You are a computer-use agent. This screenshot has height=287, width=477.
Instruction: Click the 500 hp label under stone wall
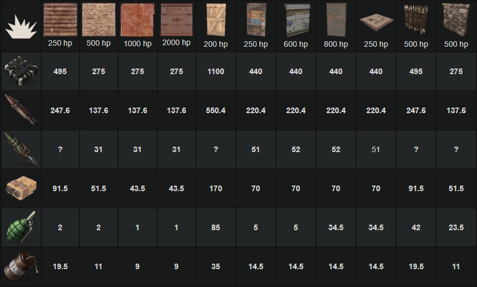[x=99, y=43]
